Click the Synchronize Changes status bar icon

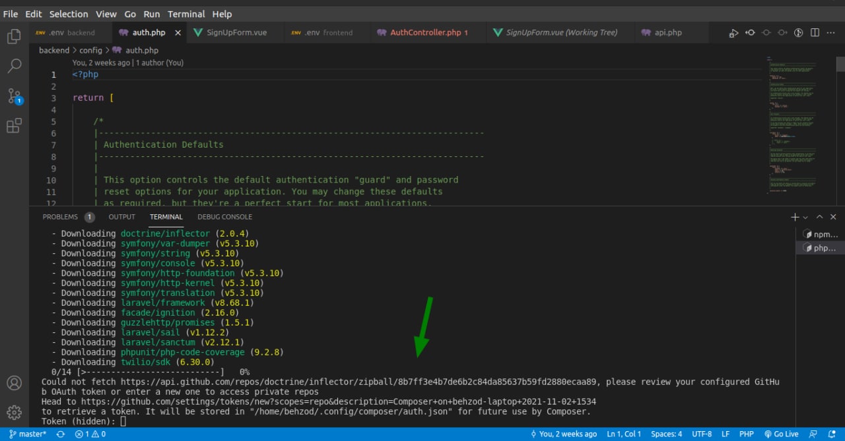click(61, 434)
